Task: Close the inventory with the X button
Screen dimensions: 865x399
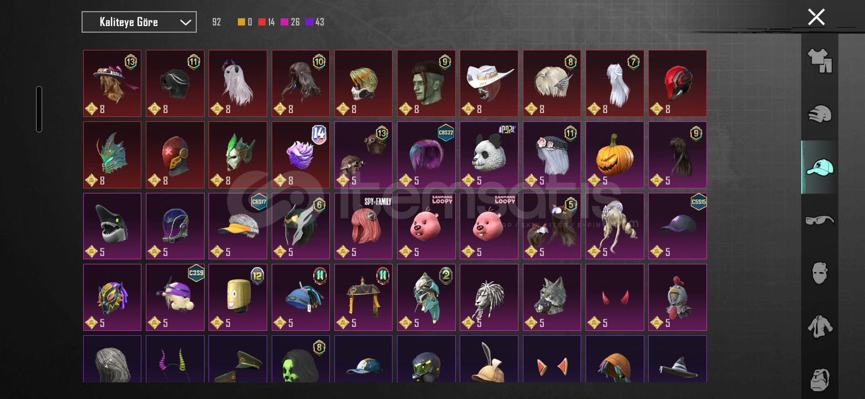Action: click(816, 17)
